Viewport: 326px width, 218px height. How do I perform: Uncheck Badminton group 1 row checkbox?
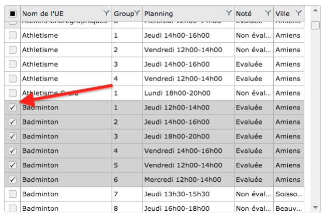coord(12,107)
